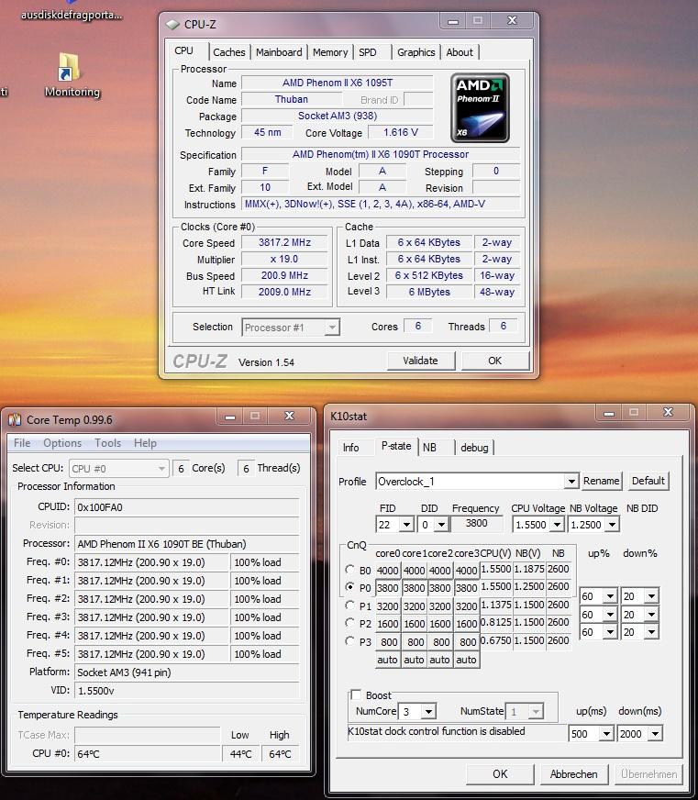Screen dimensions: 698x800
Task: Select the P3 P-state radio button
Action: [350, 640]
